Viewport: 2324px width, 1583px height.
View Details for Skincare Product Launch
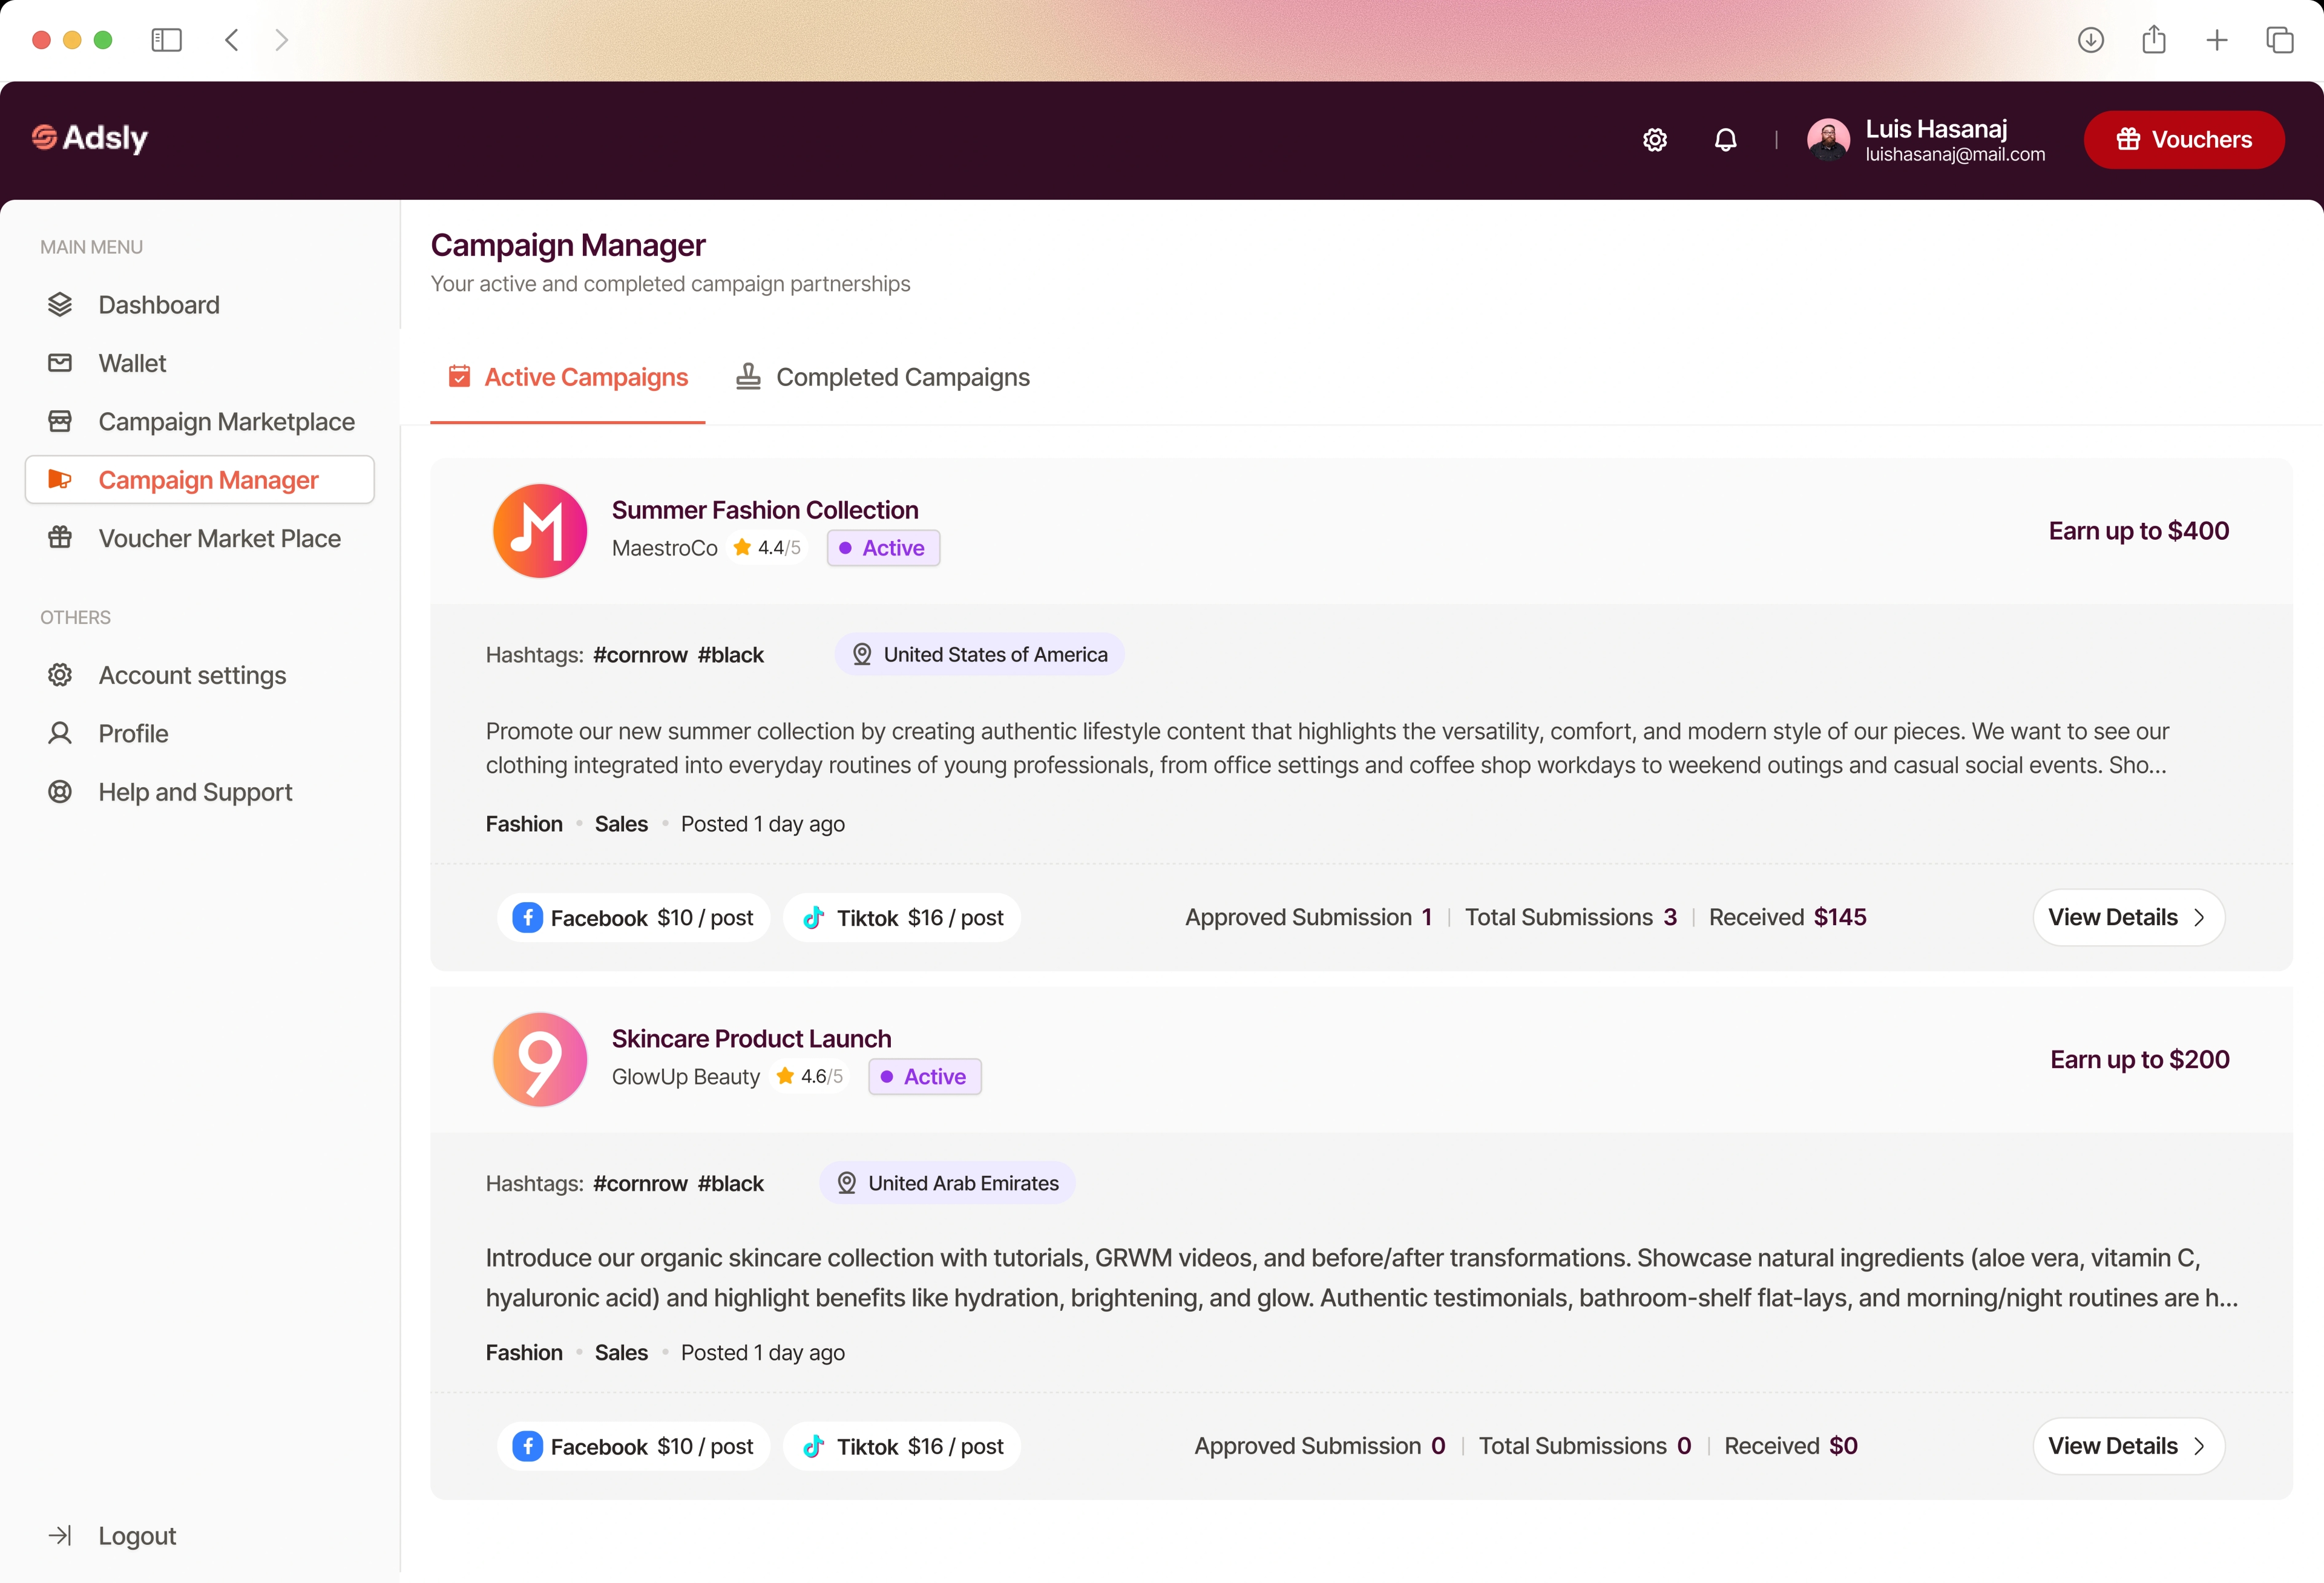[x=2128, y=1446]
